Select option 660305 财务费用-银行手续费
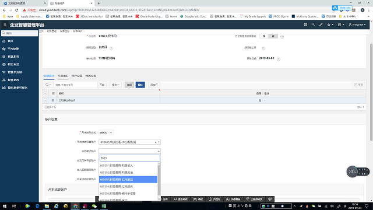The image size is (373, 210). point(128,194)
